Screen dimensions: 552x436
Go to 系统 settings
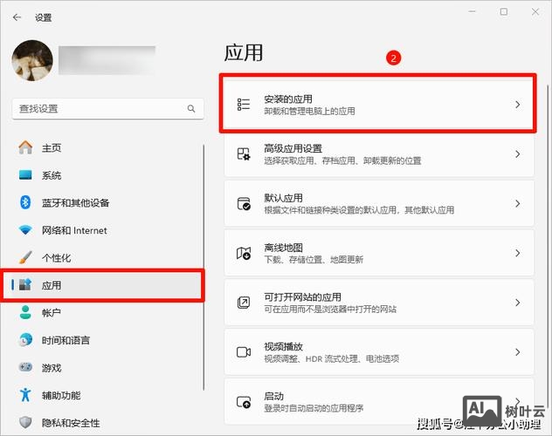[x=52, y=175]
